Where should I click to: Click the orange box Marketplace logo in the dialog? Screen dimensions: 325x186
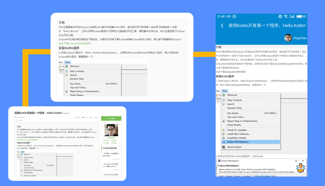coord(301,168)
